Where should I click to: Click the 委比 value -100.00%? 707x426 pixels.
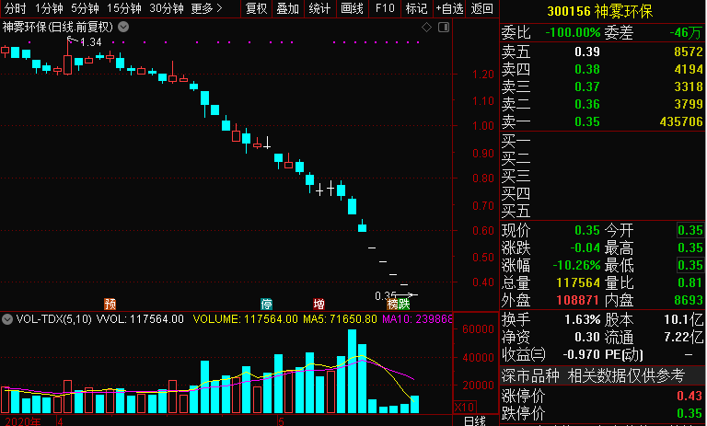pos(573,32)
